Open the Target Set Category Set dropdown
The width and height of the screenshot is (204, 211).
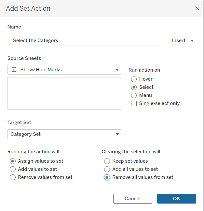[x=117, y=134]
